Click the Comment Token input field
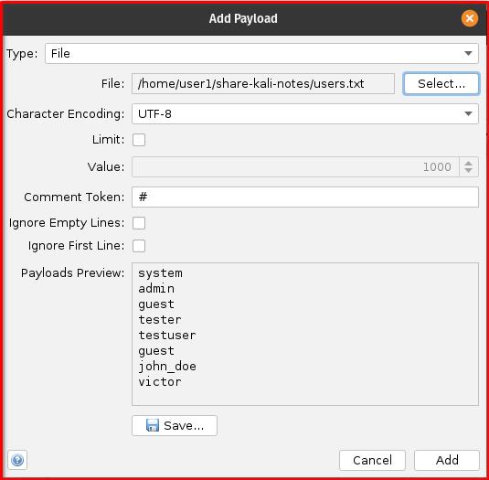489x480 pixels. coord(305,197)
